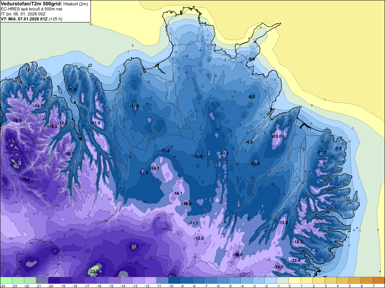The width and height of the screenshot is (385, 288).
Task: Choose the golden 4 legend swatch
Action: point(343,280)
